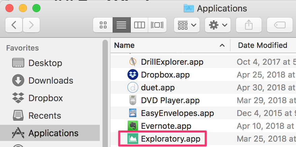Click the EasyEnvelopes app icon
Image resolution: width=296 pixels, height=147 pixels.
[133, 113]
